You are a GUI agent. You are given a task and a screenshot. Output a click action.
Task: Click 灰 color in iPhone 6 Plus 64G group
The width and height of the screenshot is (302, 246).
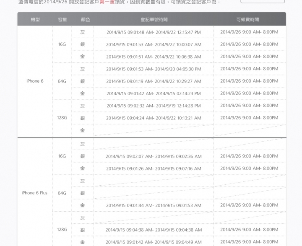[83, 181]
